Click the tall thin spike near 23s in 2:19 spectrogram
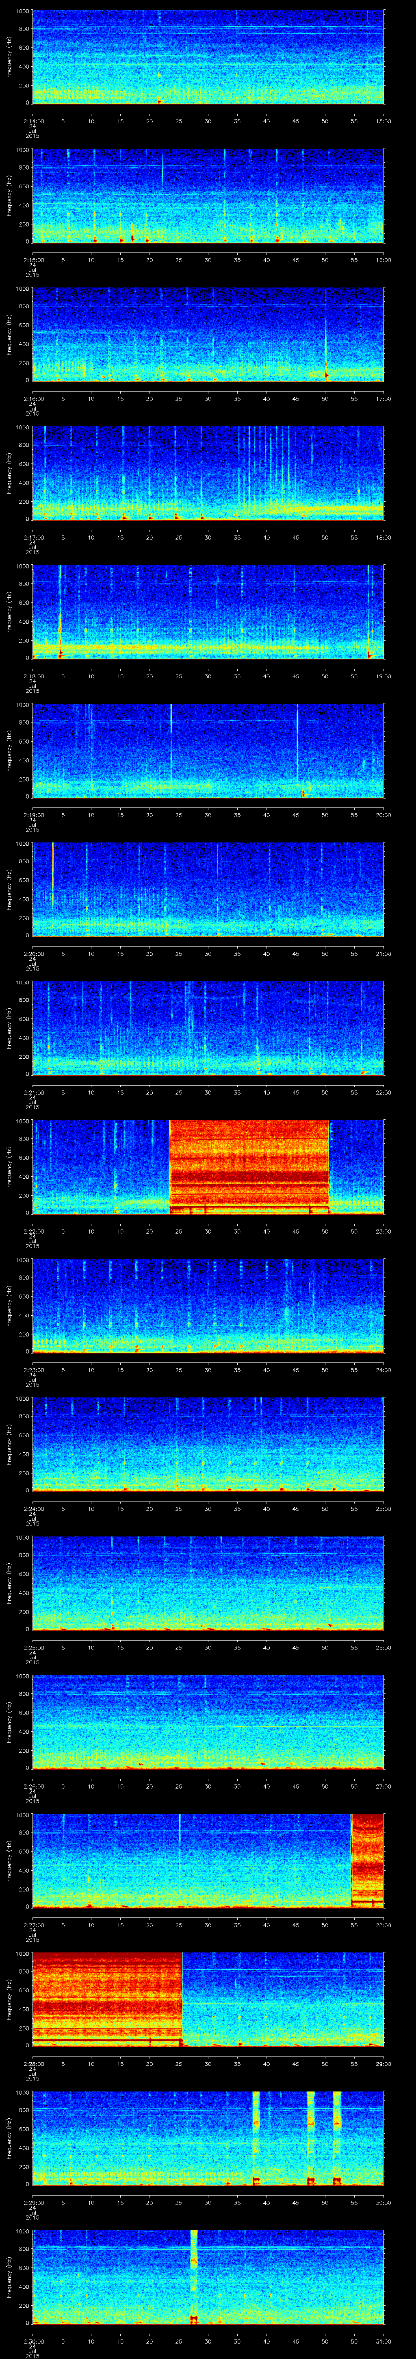Screen dimensions: 416x2359 (x=171, y=742)
